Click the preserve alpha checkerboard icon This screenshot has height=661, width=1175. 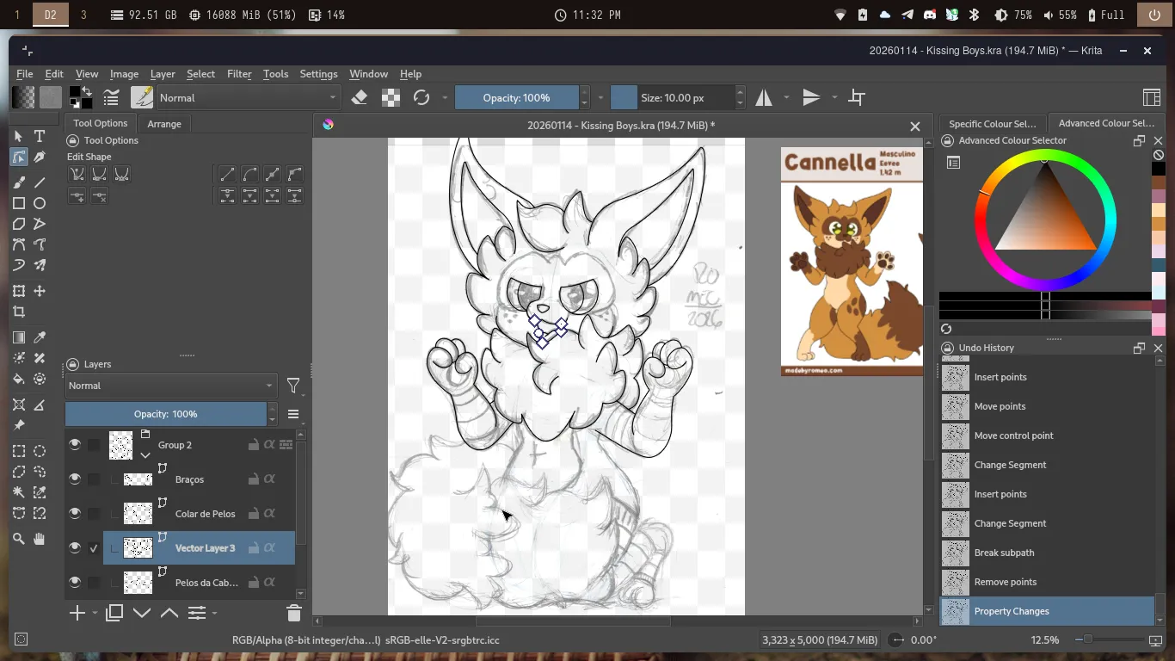coord(391,97)
